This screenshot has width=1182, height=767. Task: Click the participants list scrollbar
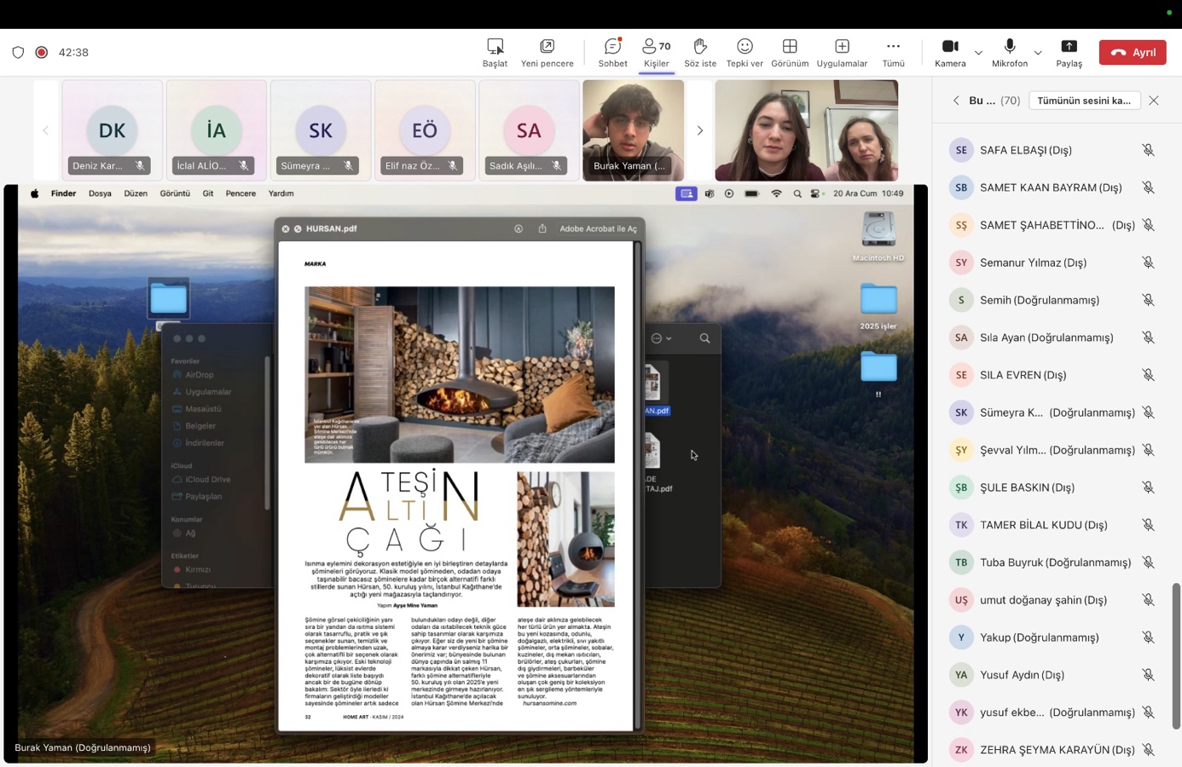point(1176,656)
